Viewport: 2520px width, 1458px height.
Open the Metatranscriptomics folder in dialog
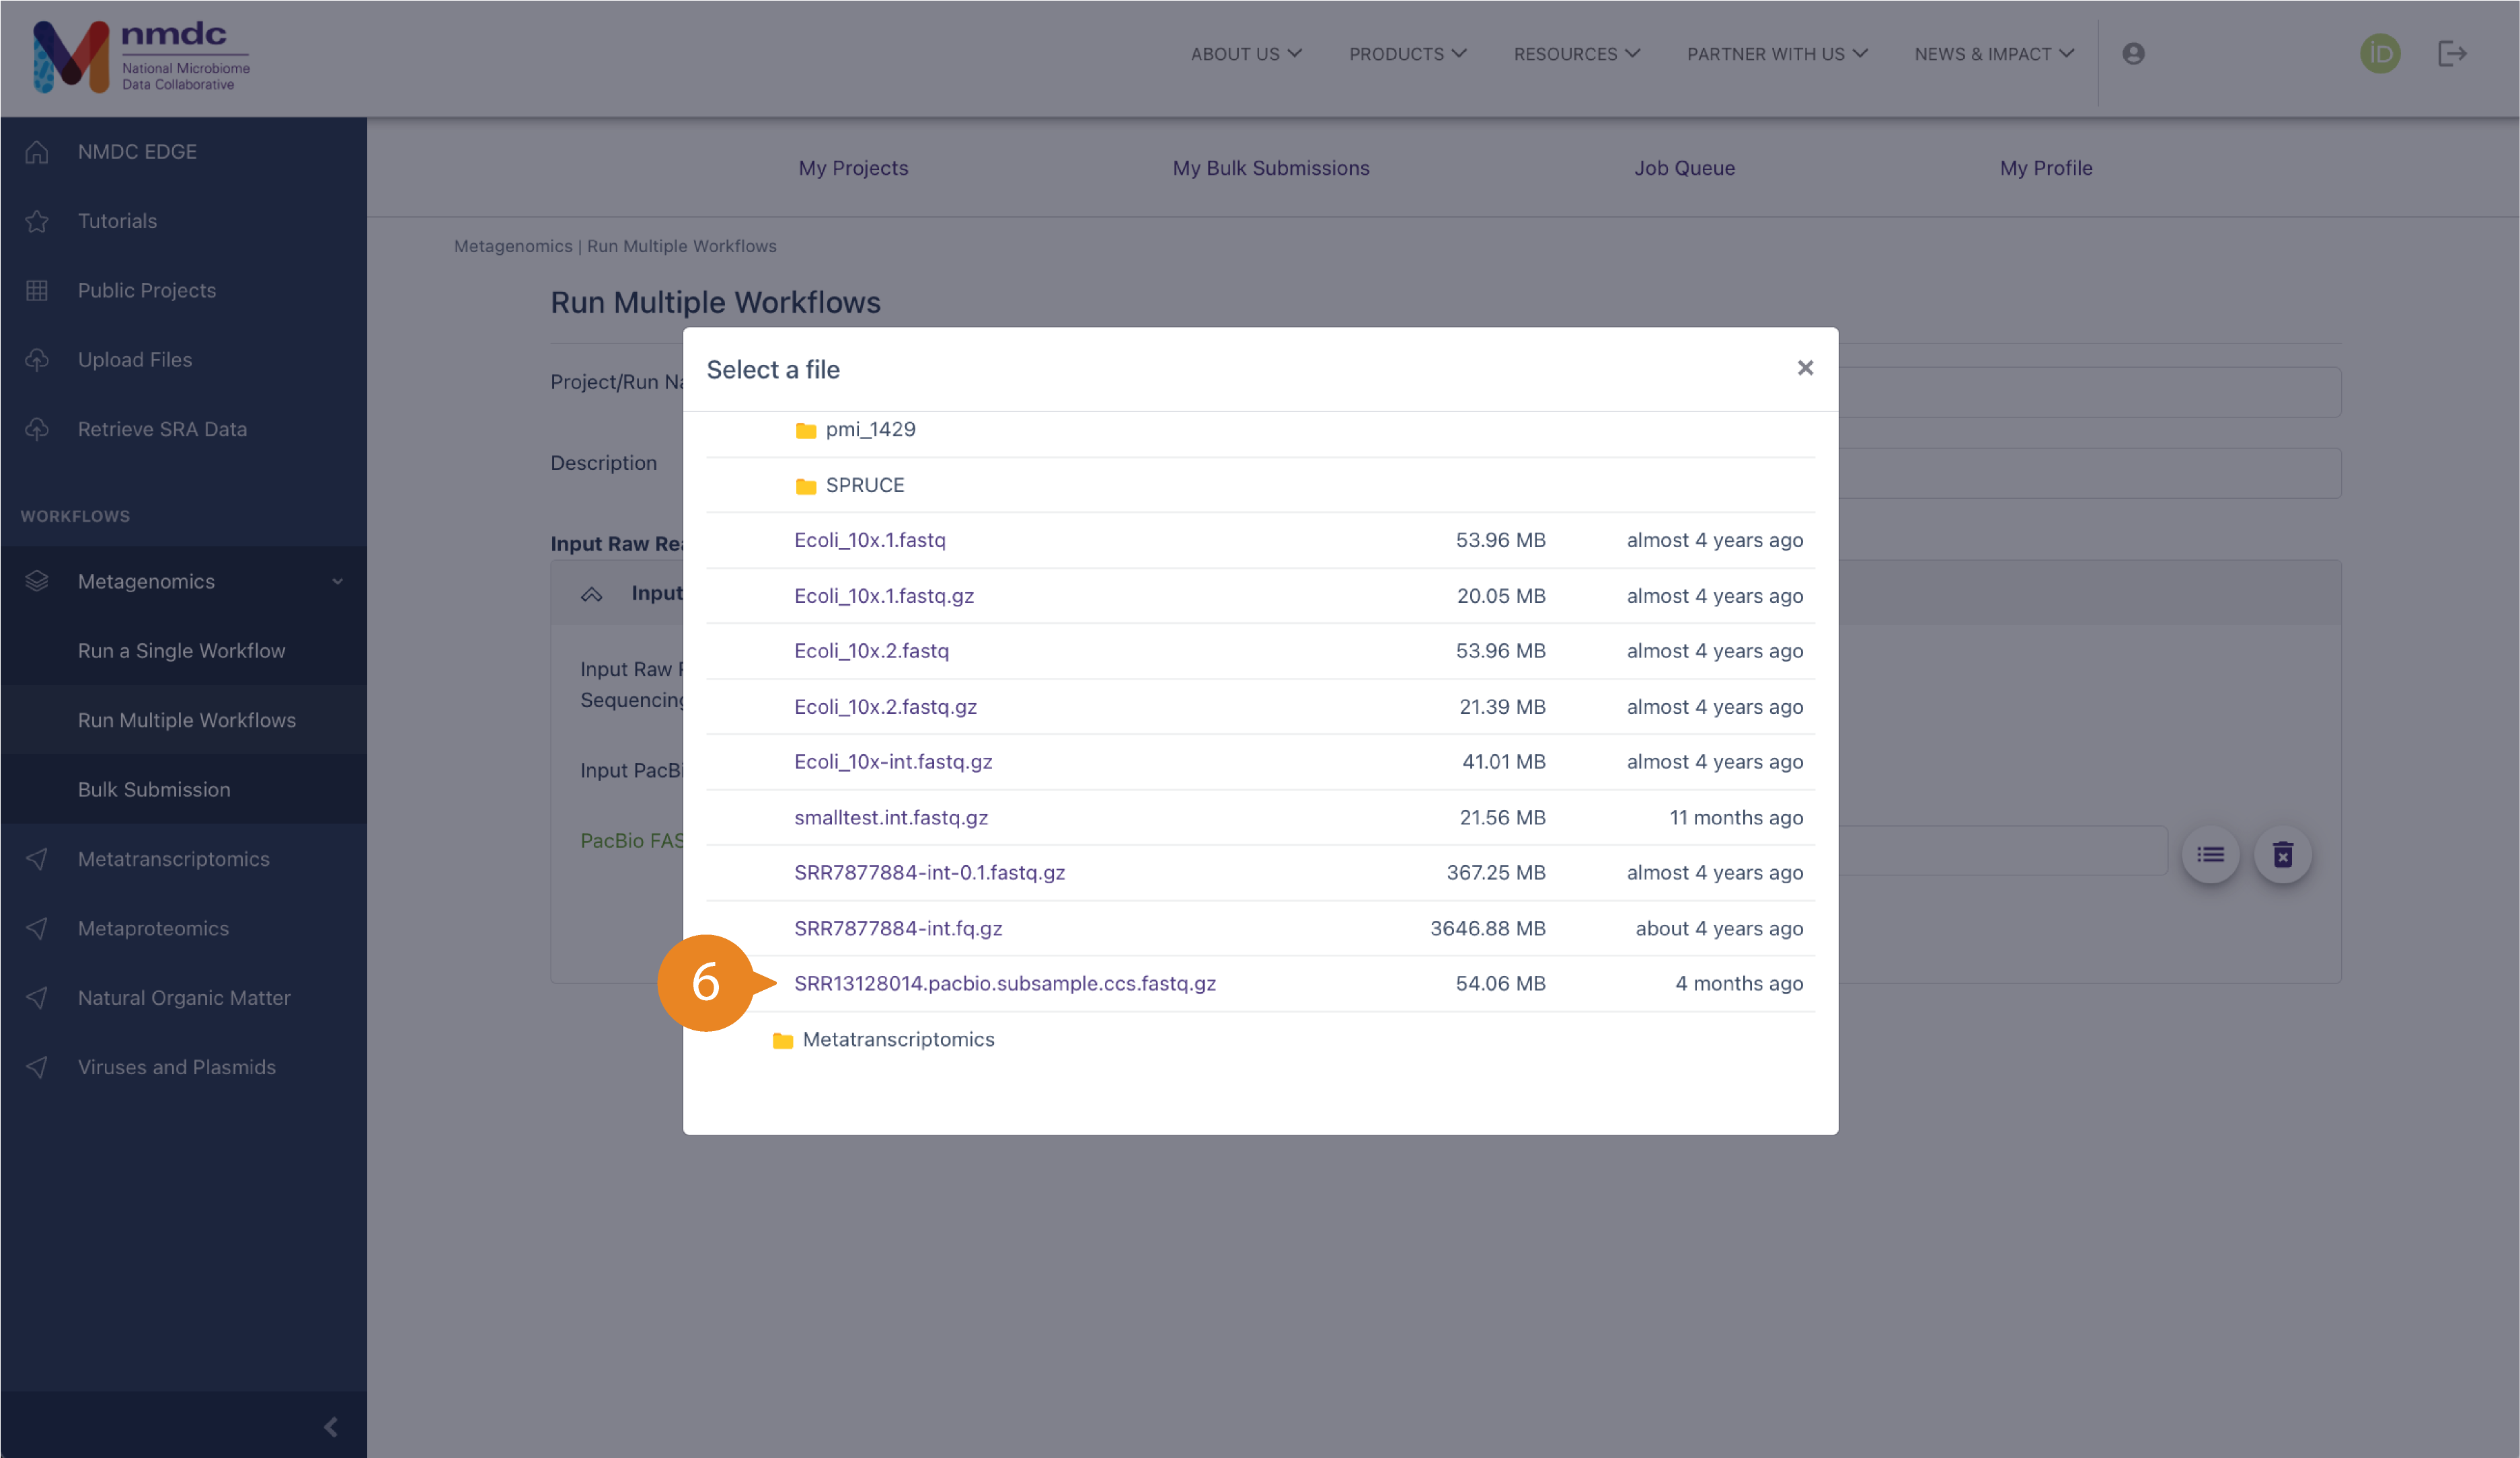[x=884, y=1041]
